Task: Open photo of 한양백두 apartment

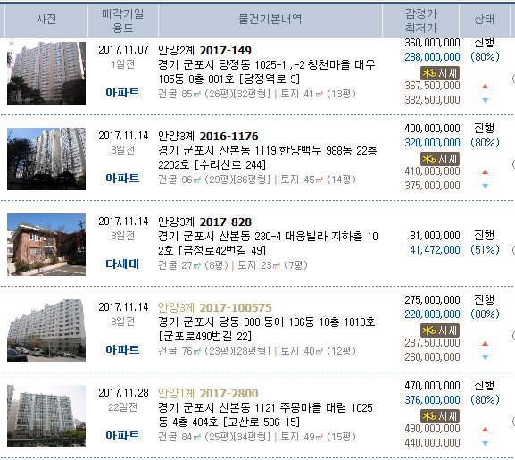Action: tap(46, 159)
